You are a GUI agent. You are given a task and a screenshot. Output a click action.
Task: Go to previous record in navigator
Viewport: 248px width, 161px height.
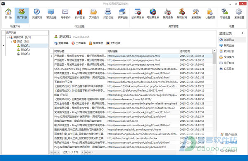pos(59,152)
